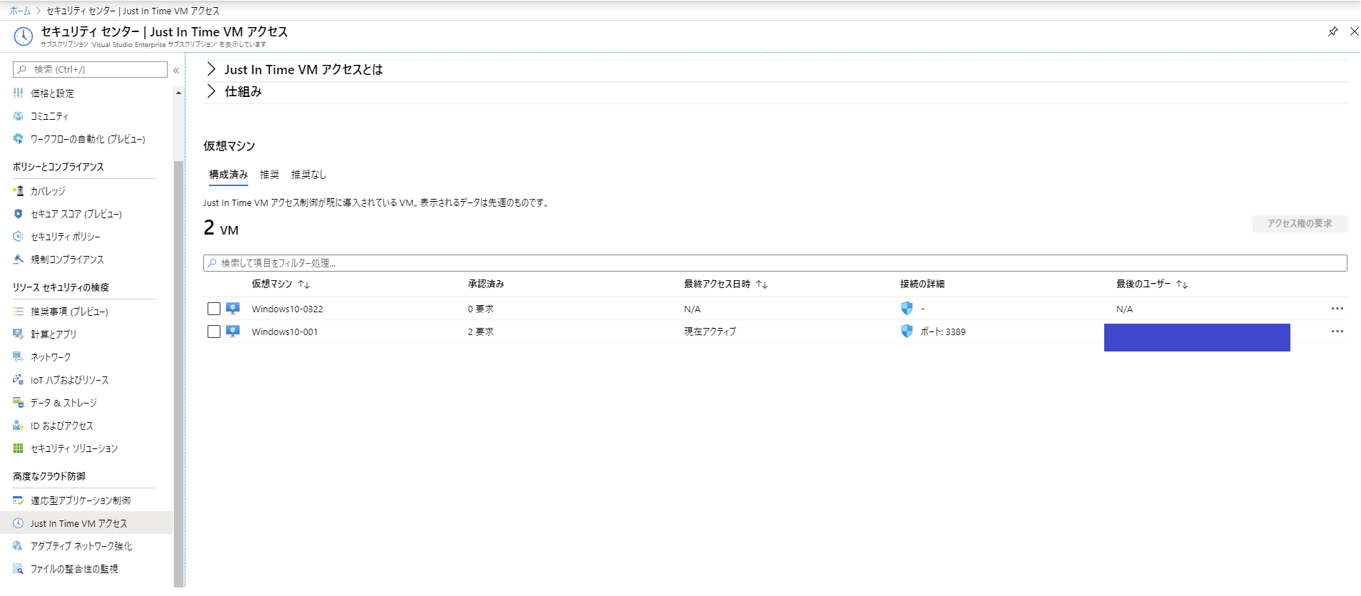1361x596 pixels.
Task: Check the Windows10-0322 checkbox
Action: coord(214,309)
